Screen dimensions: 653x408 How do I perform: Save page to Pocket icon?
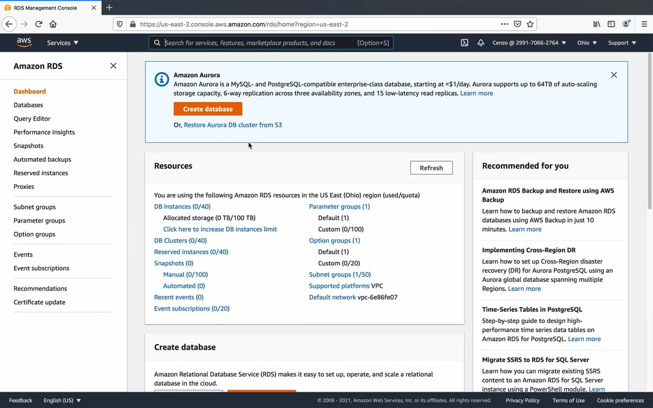517,24
